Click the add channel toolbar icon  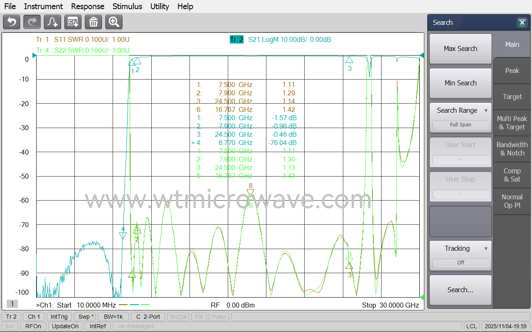[73, 22]
